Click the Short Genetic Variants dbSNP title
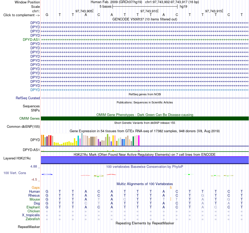This screenshot has height=233, width=249. click(145, 123)
